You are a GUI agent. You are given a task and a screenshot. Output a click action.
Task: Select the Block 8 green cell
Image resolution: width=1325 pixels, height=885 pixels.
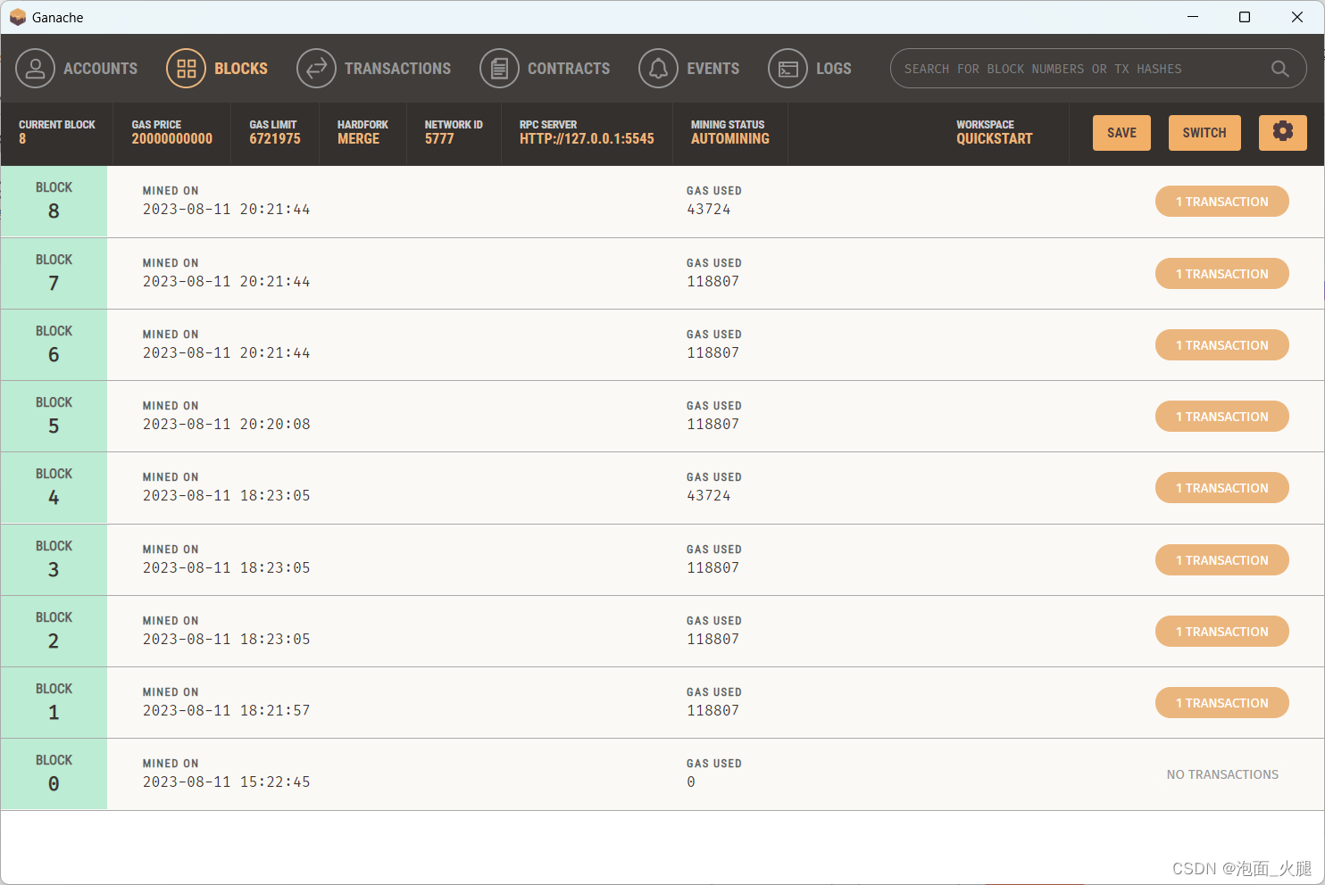tap(54, 202)
